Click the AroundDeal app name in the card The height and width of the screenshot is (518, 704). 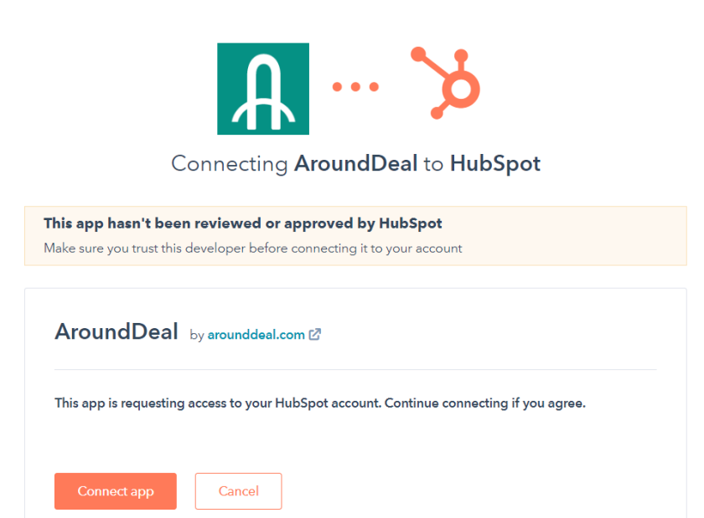coord(116,332)
